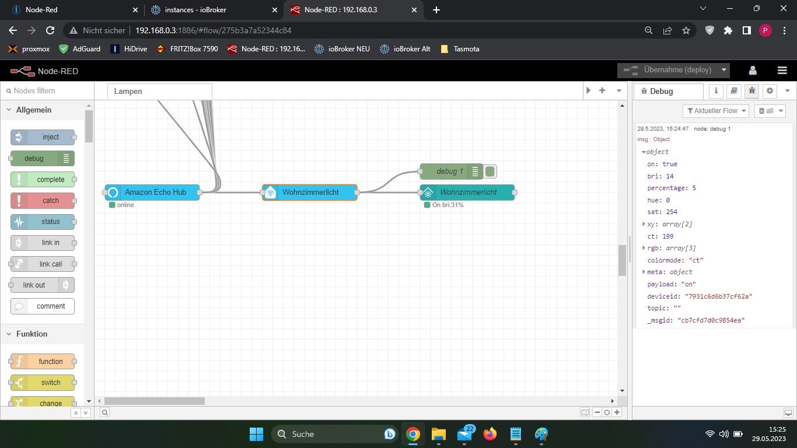797x448 pixels.
Task: Select the blue Wohnzimmerlicht Alexa node
Action: coord(310,192)
